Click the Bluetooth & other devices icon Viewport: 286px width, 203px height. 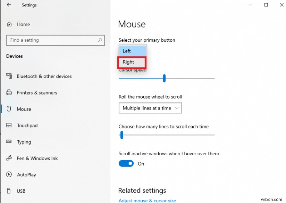[x=9, y=76]
